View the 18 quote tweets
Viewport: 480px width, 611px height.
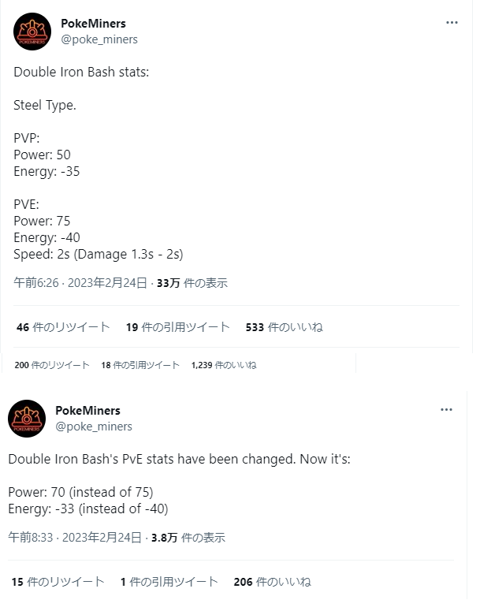[x=140, y=365]
